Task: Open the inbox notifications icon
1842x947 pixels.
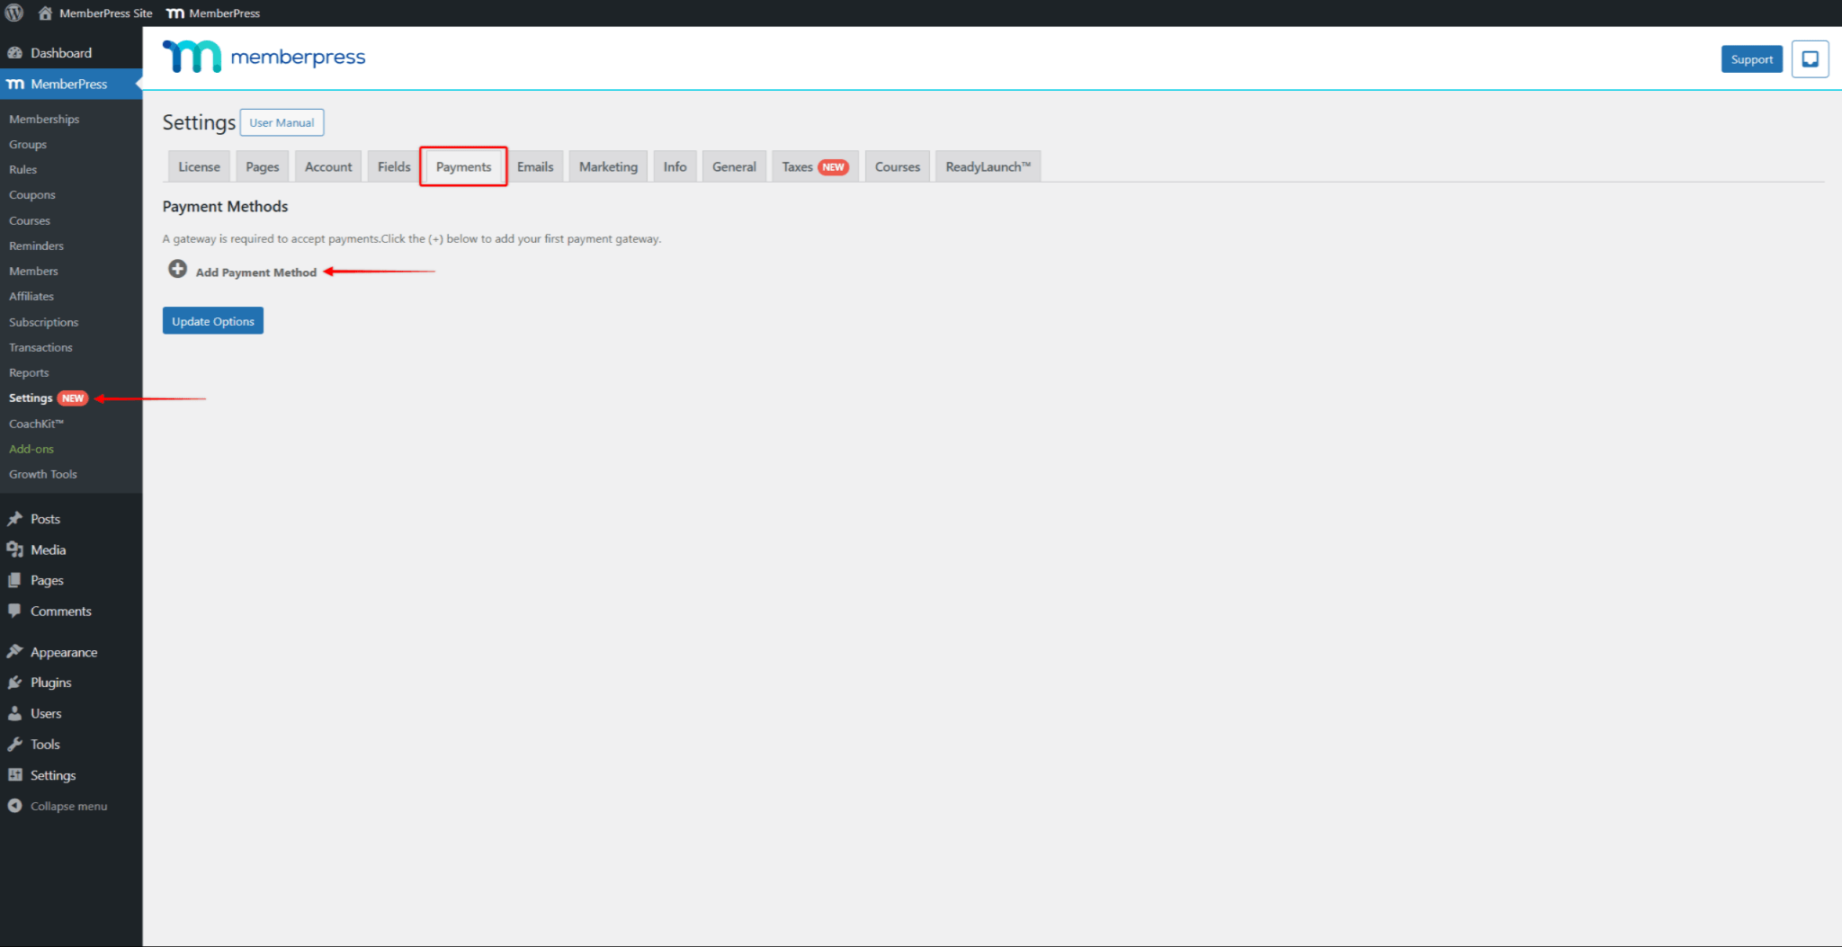Action: [x=1810, y=59]
